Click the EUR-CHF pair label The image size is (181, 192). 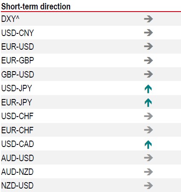[17, 130]
